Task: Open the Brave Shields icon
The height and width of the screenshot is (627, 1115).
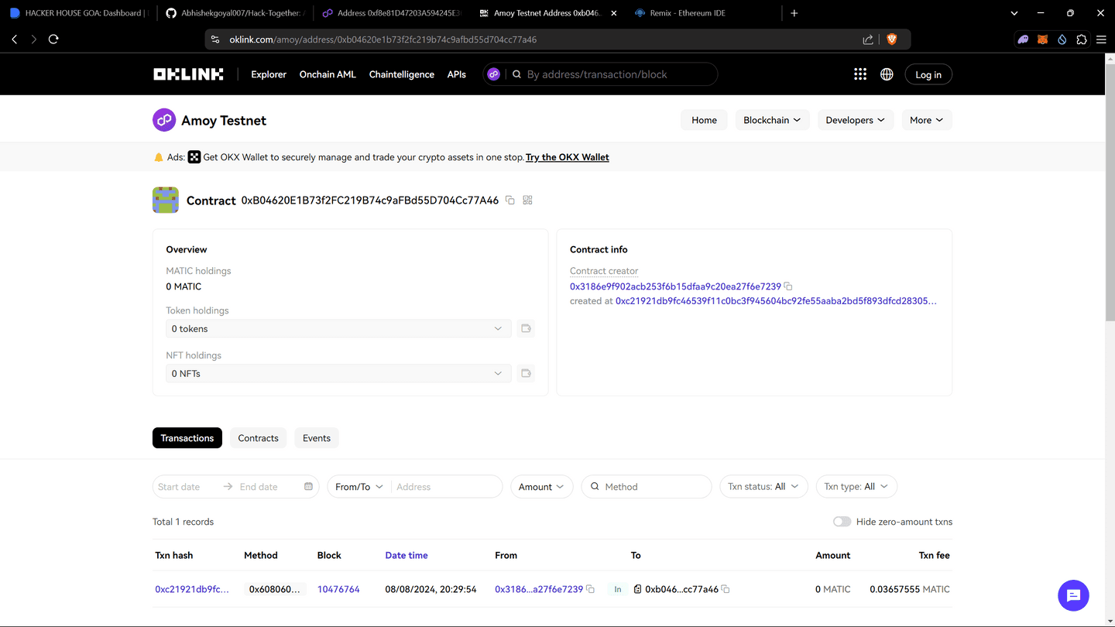Action: point(891,39)
